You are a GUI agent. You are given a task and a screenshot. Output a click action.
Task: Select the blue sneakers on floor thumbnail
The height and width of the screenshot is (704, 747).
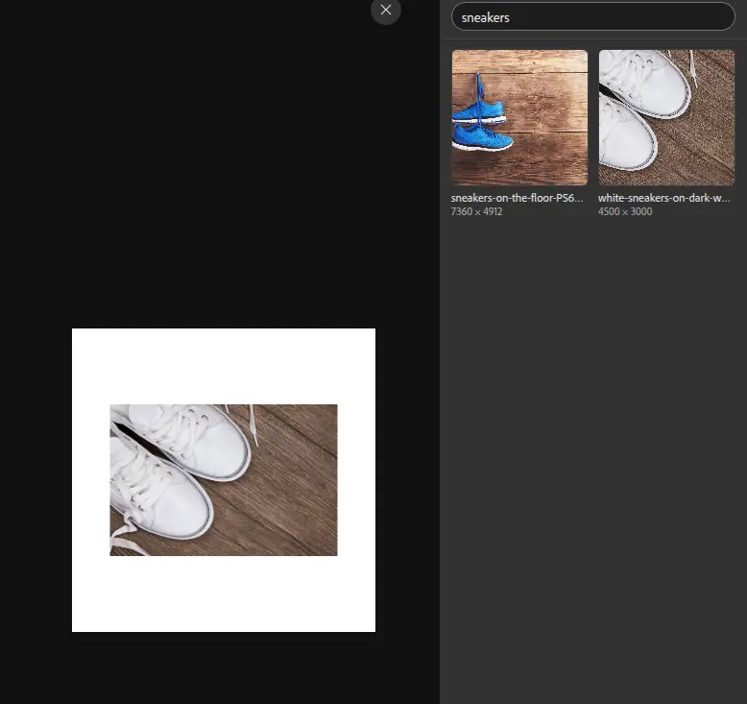[519, 117]
